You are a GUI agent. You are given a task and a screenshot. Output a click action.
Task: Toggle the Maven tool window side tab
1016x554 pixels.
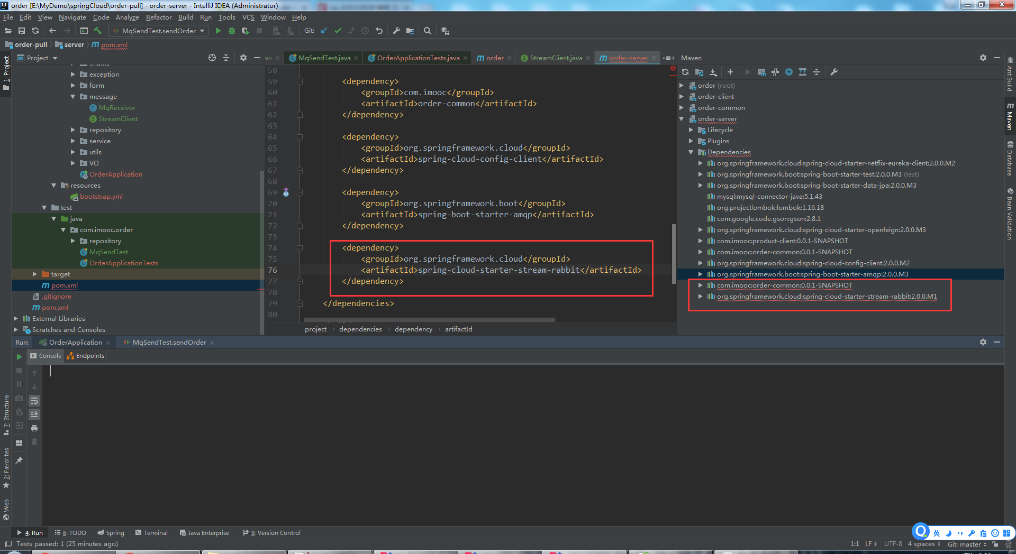(x=1010, y=116)
